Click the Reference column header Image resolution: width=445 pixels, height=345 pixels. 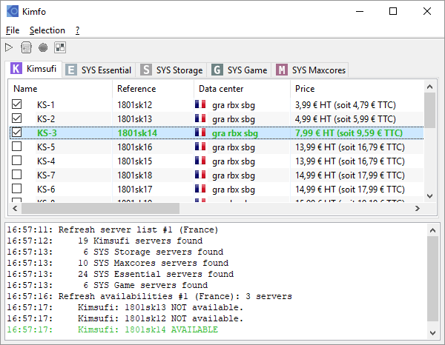152,89
